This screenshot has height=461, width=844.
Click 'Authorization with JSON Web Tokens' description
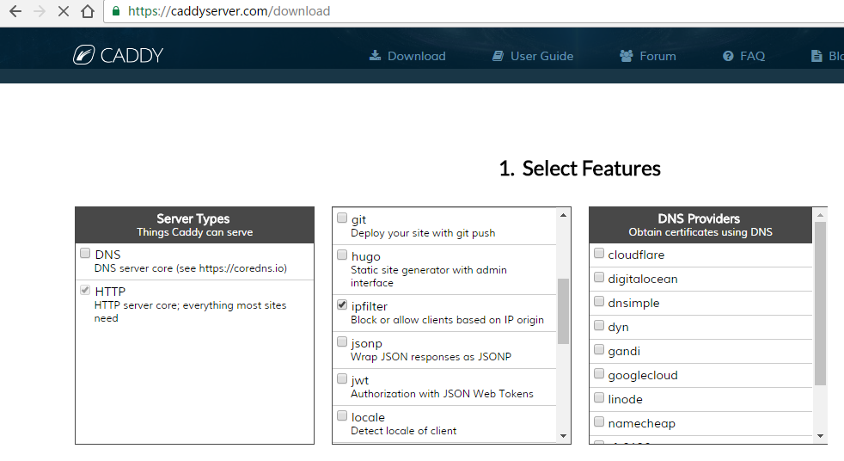coord(442,394)
